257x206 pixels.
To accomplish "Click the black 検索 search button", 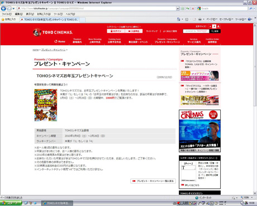I will pos(215,31).
